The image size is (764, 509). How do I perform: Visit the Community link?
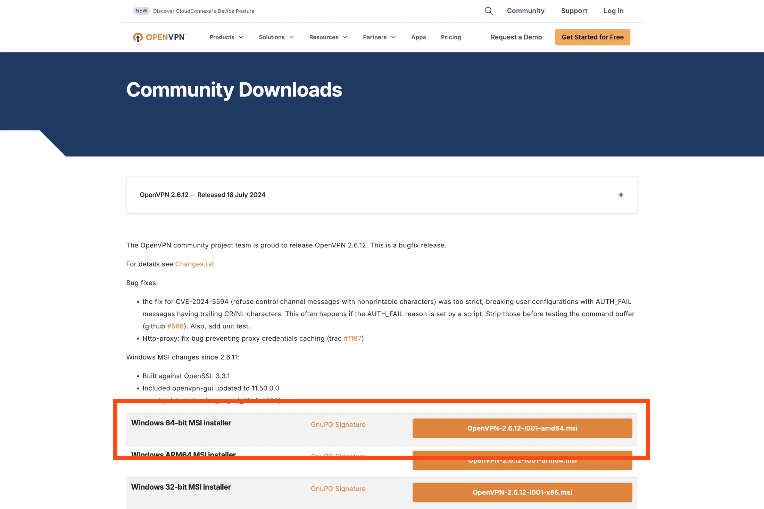(526, 11)
